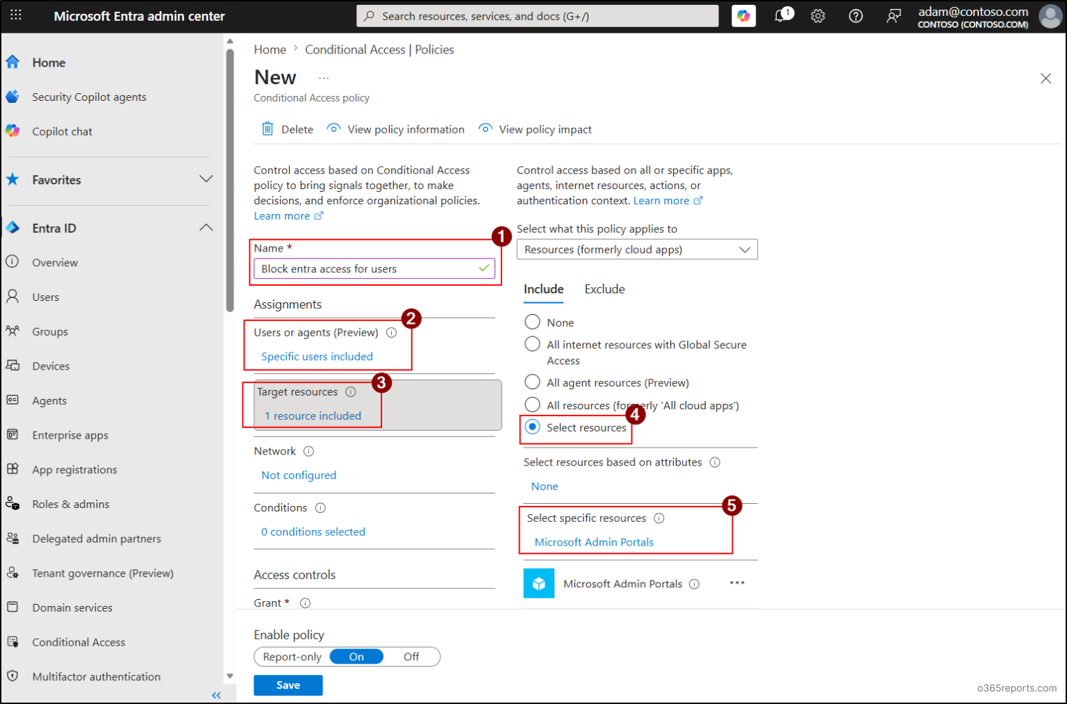This screenshot has height=704, width=1067.
Task: Click into the policy Name field
Action: pyautogui.click(x=374, y=269)
